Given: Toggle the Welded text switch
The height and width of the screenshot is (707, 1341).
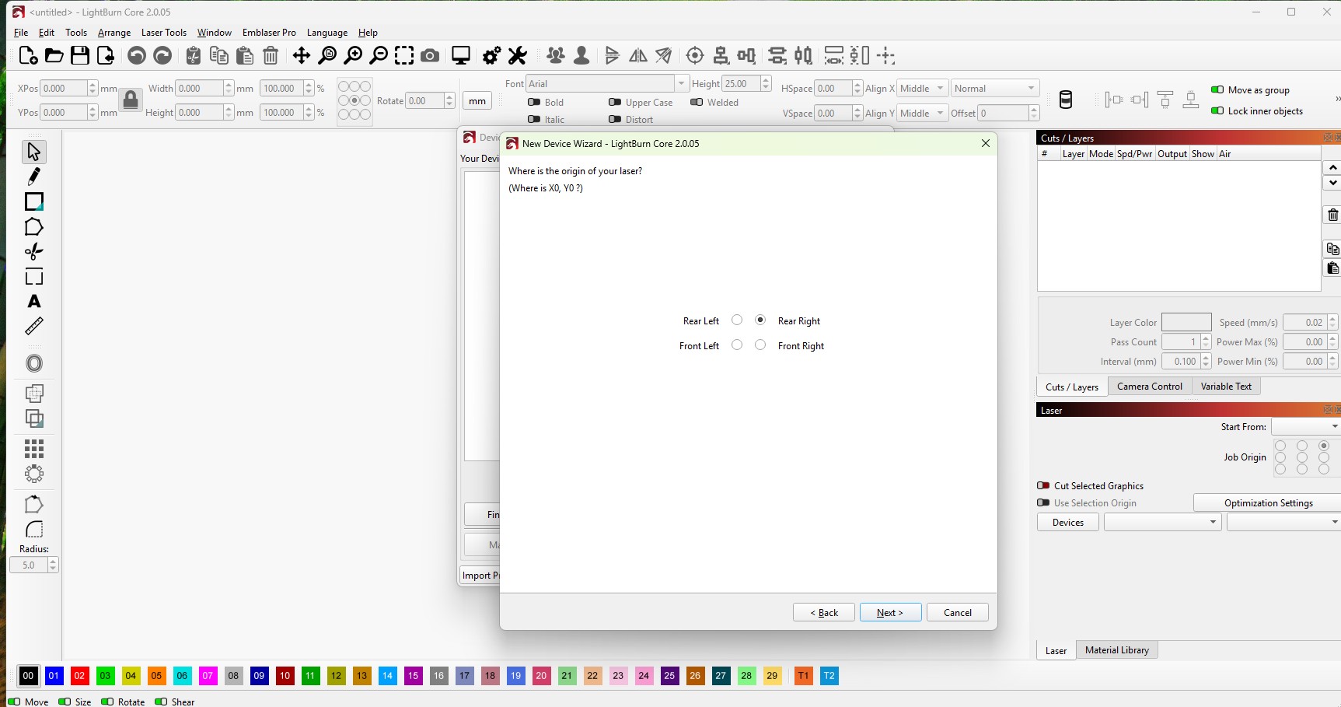Looking at the screenshot, I should coord(697,102).
